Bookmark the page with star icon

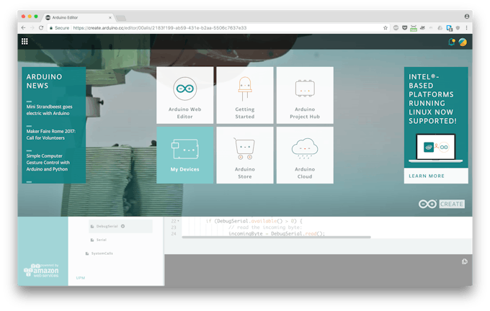(386, 28)
